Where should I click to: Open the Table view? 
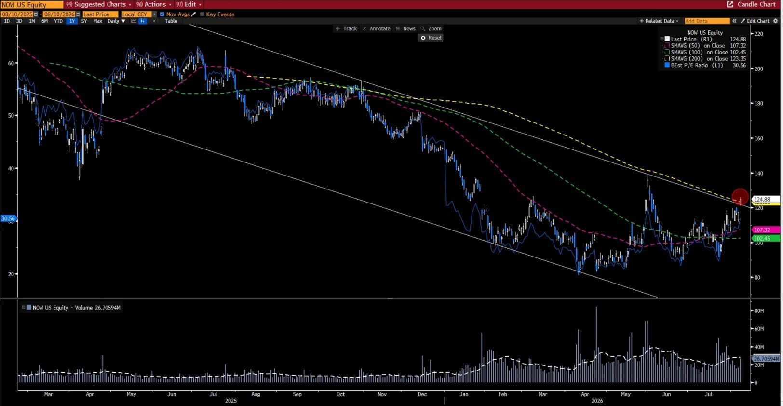171,21
